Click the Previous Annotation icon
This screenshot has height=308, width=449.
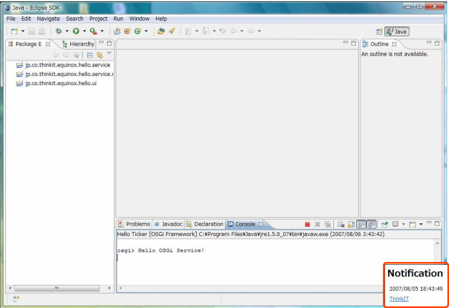click(x=206, y=31)
